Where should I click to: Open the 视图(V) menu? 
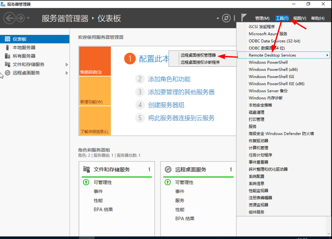[x=299, y=18]
